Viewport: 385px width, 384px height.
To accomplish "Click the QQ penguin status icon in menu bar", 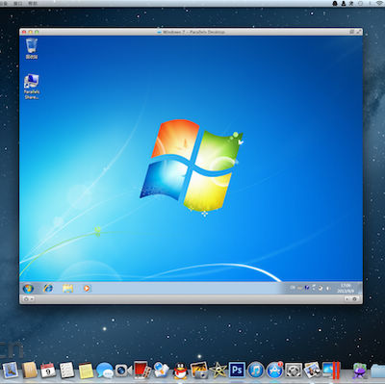I will (335, 4).
